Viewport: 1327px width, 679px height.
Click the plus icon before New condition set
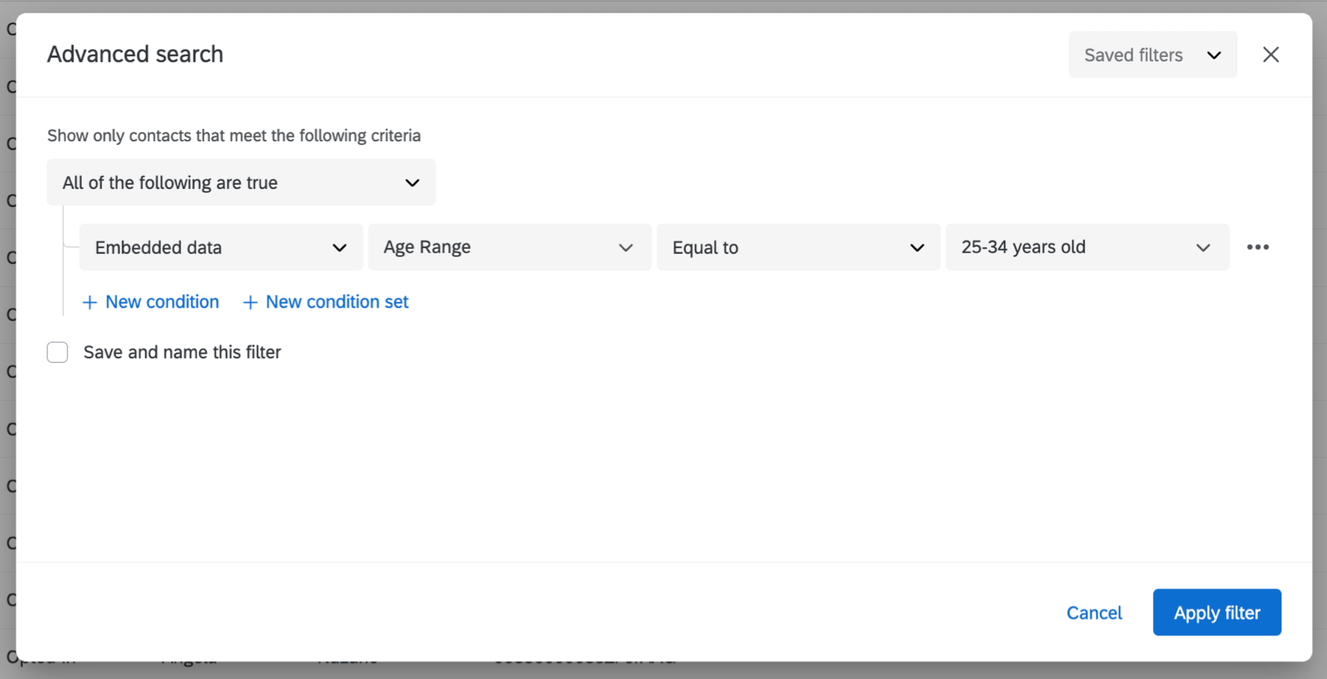pos(250,303)
